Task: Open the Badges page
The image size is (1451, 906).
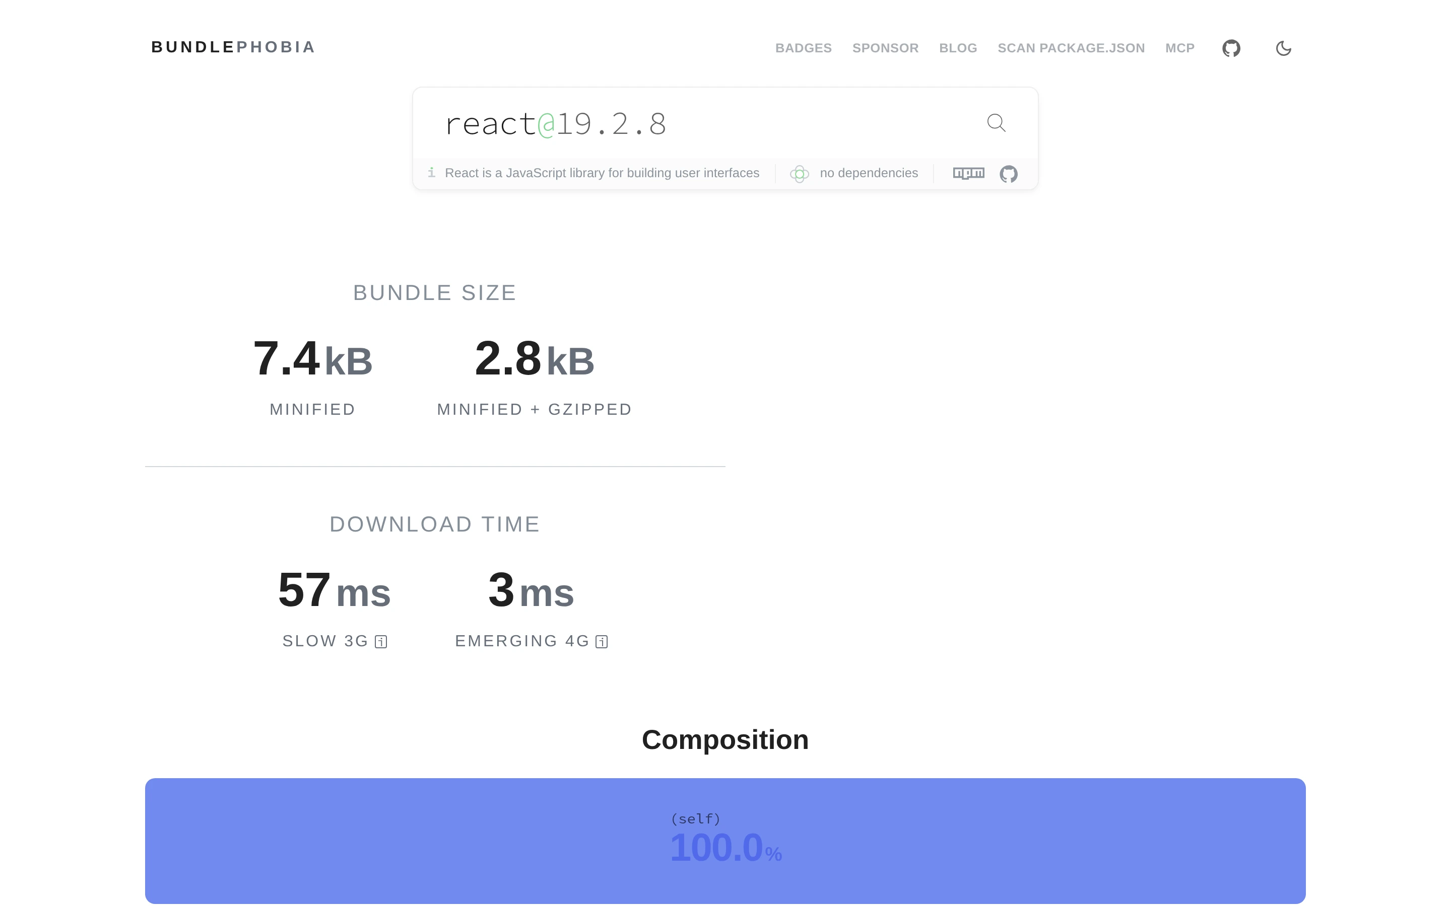Action: click(x=804, y=48)
